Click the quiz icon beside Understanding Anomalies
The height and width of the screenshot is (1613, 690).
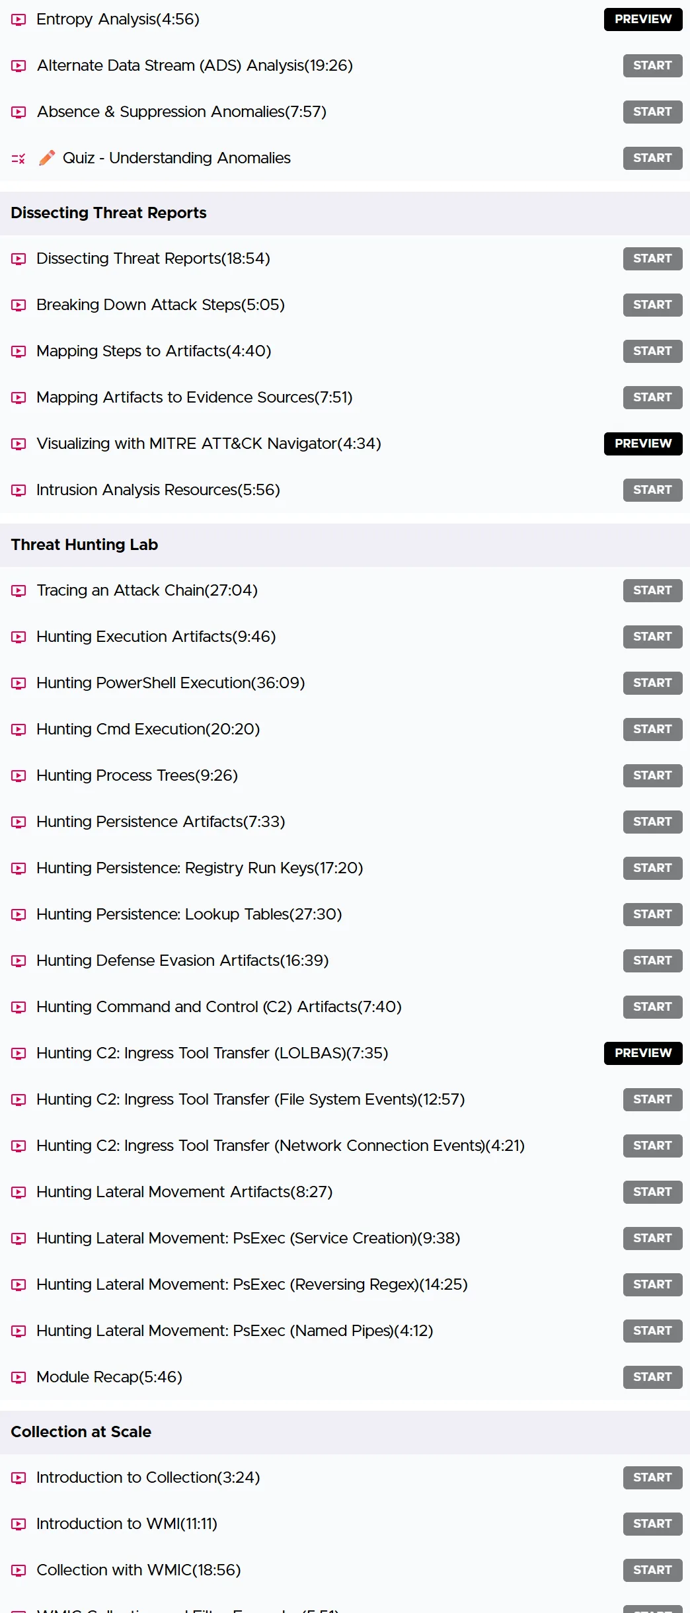click(x=19, y=159)
